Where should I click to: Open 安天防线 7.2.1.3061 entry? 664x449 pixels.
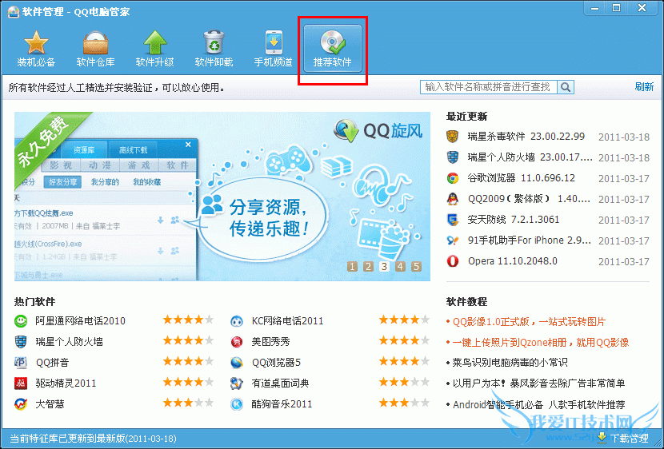tap(514, 220)
